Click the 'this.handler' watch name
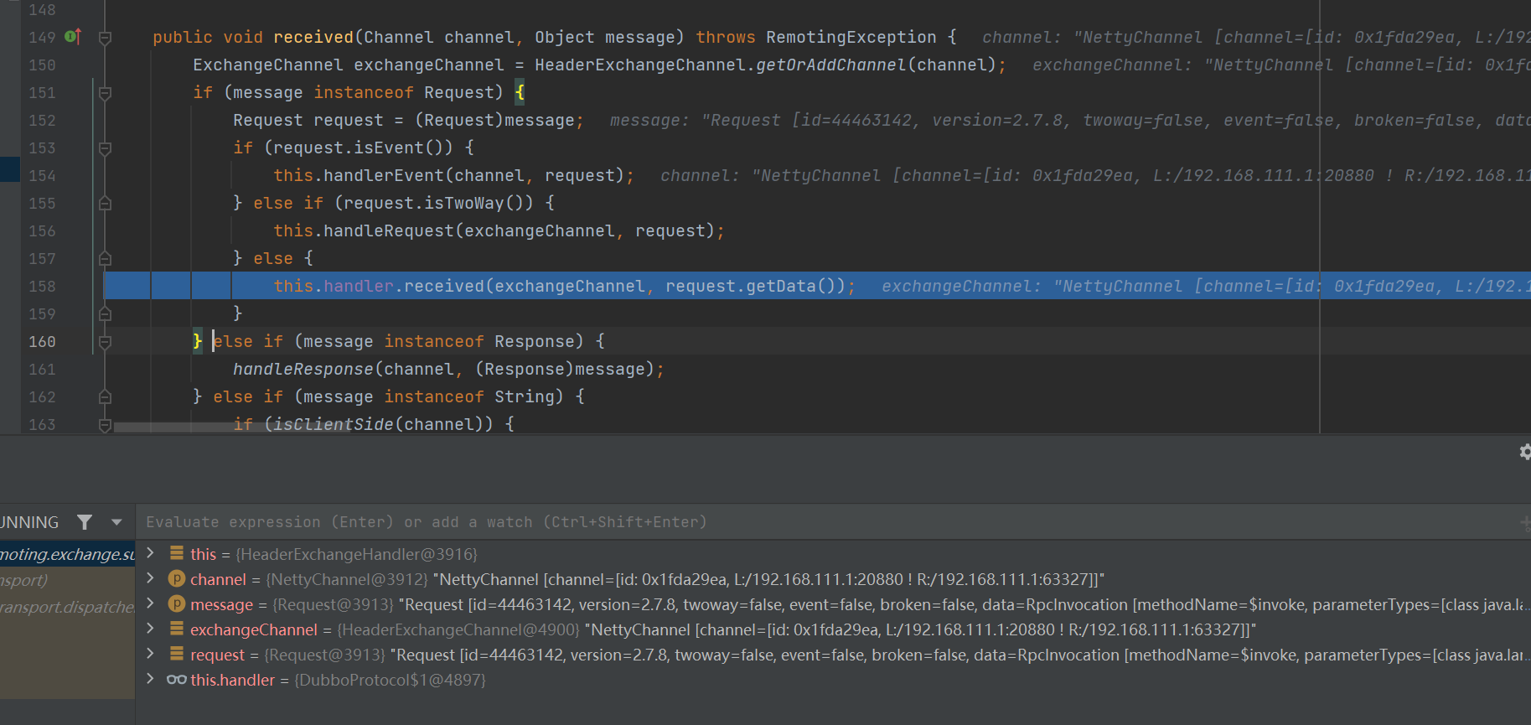Viewport: 1531px width, 725px height. [232, 680]
